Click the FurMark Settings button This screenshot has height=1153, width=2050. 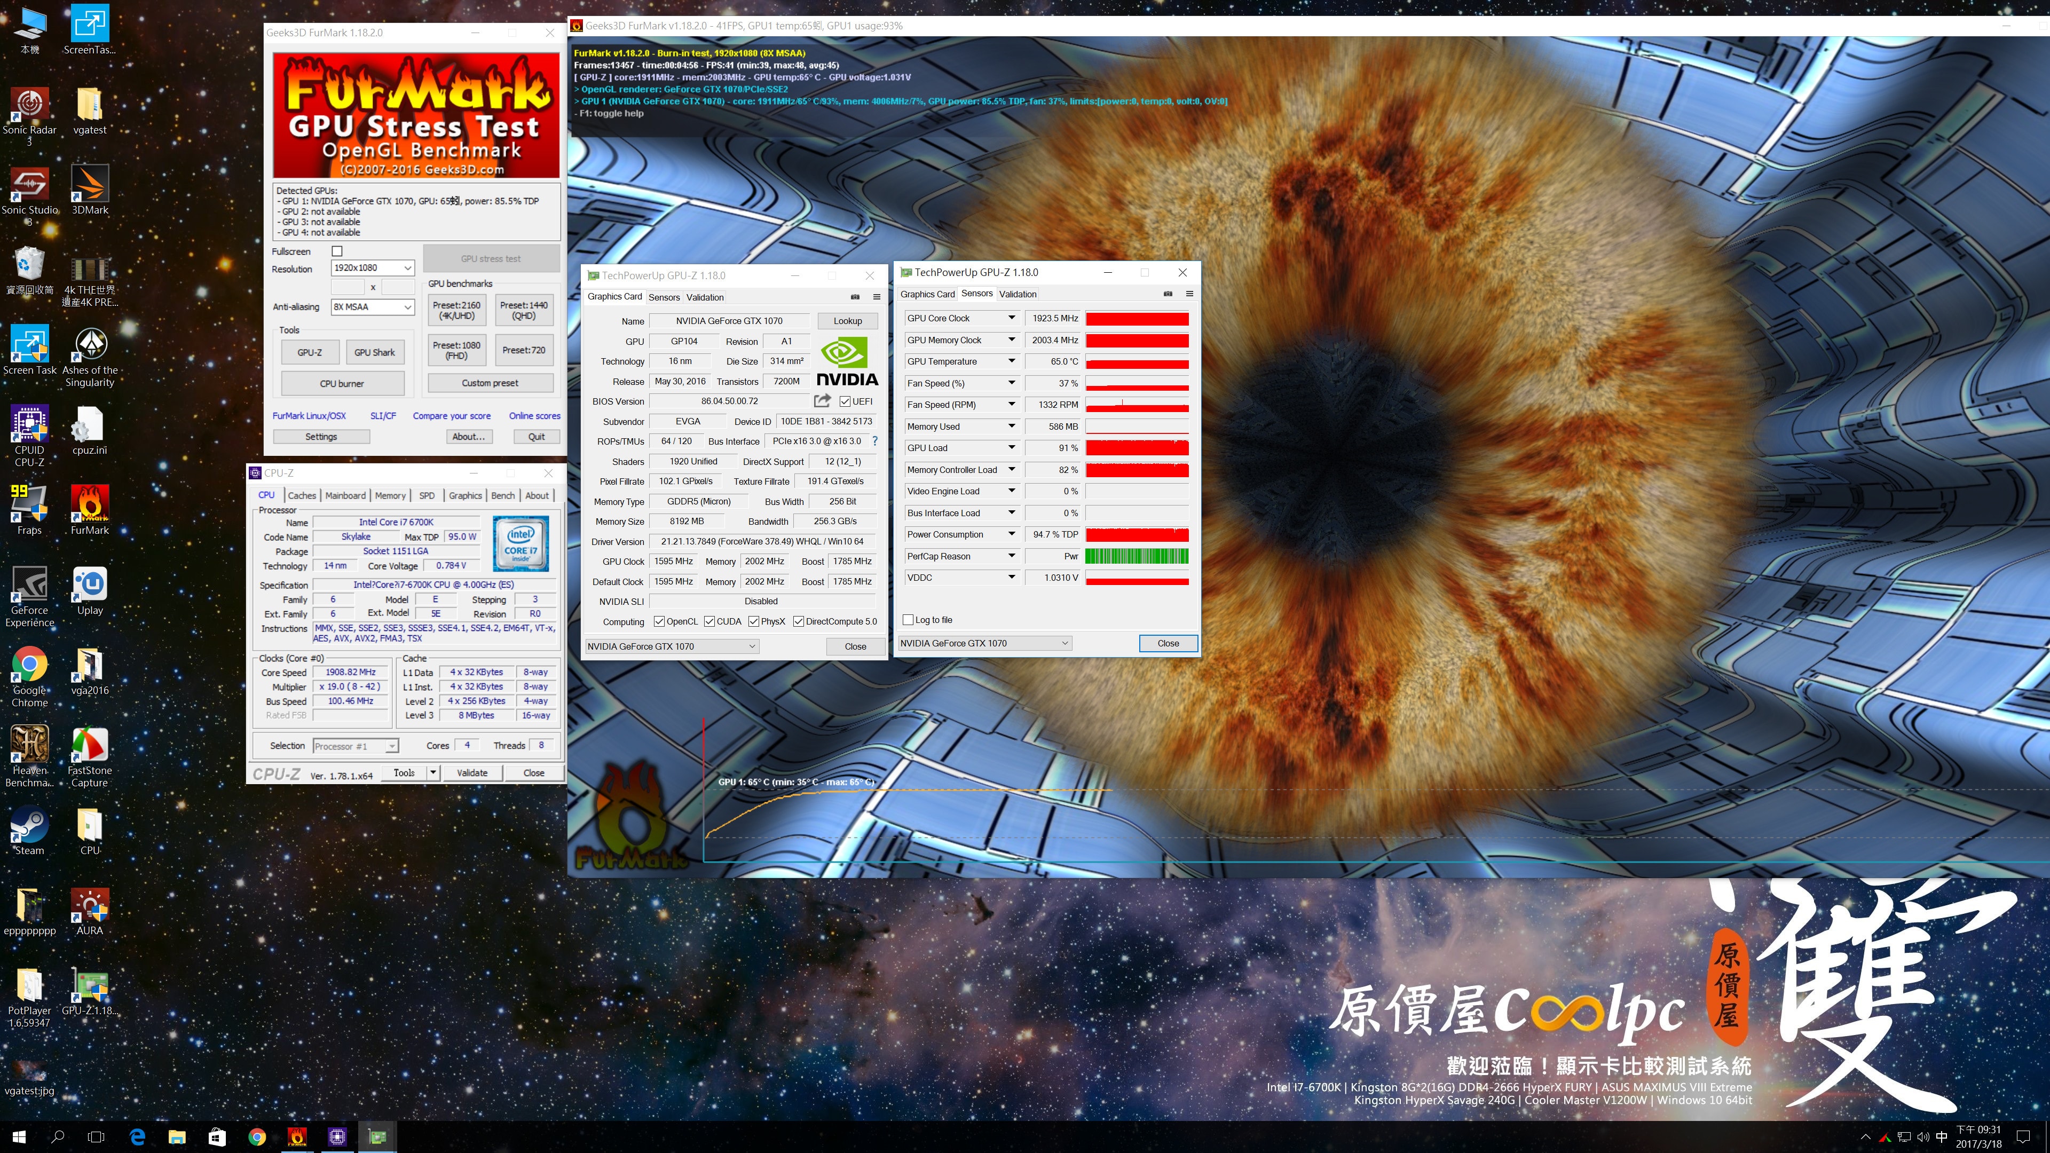321,437
